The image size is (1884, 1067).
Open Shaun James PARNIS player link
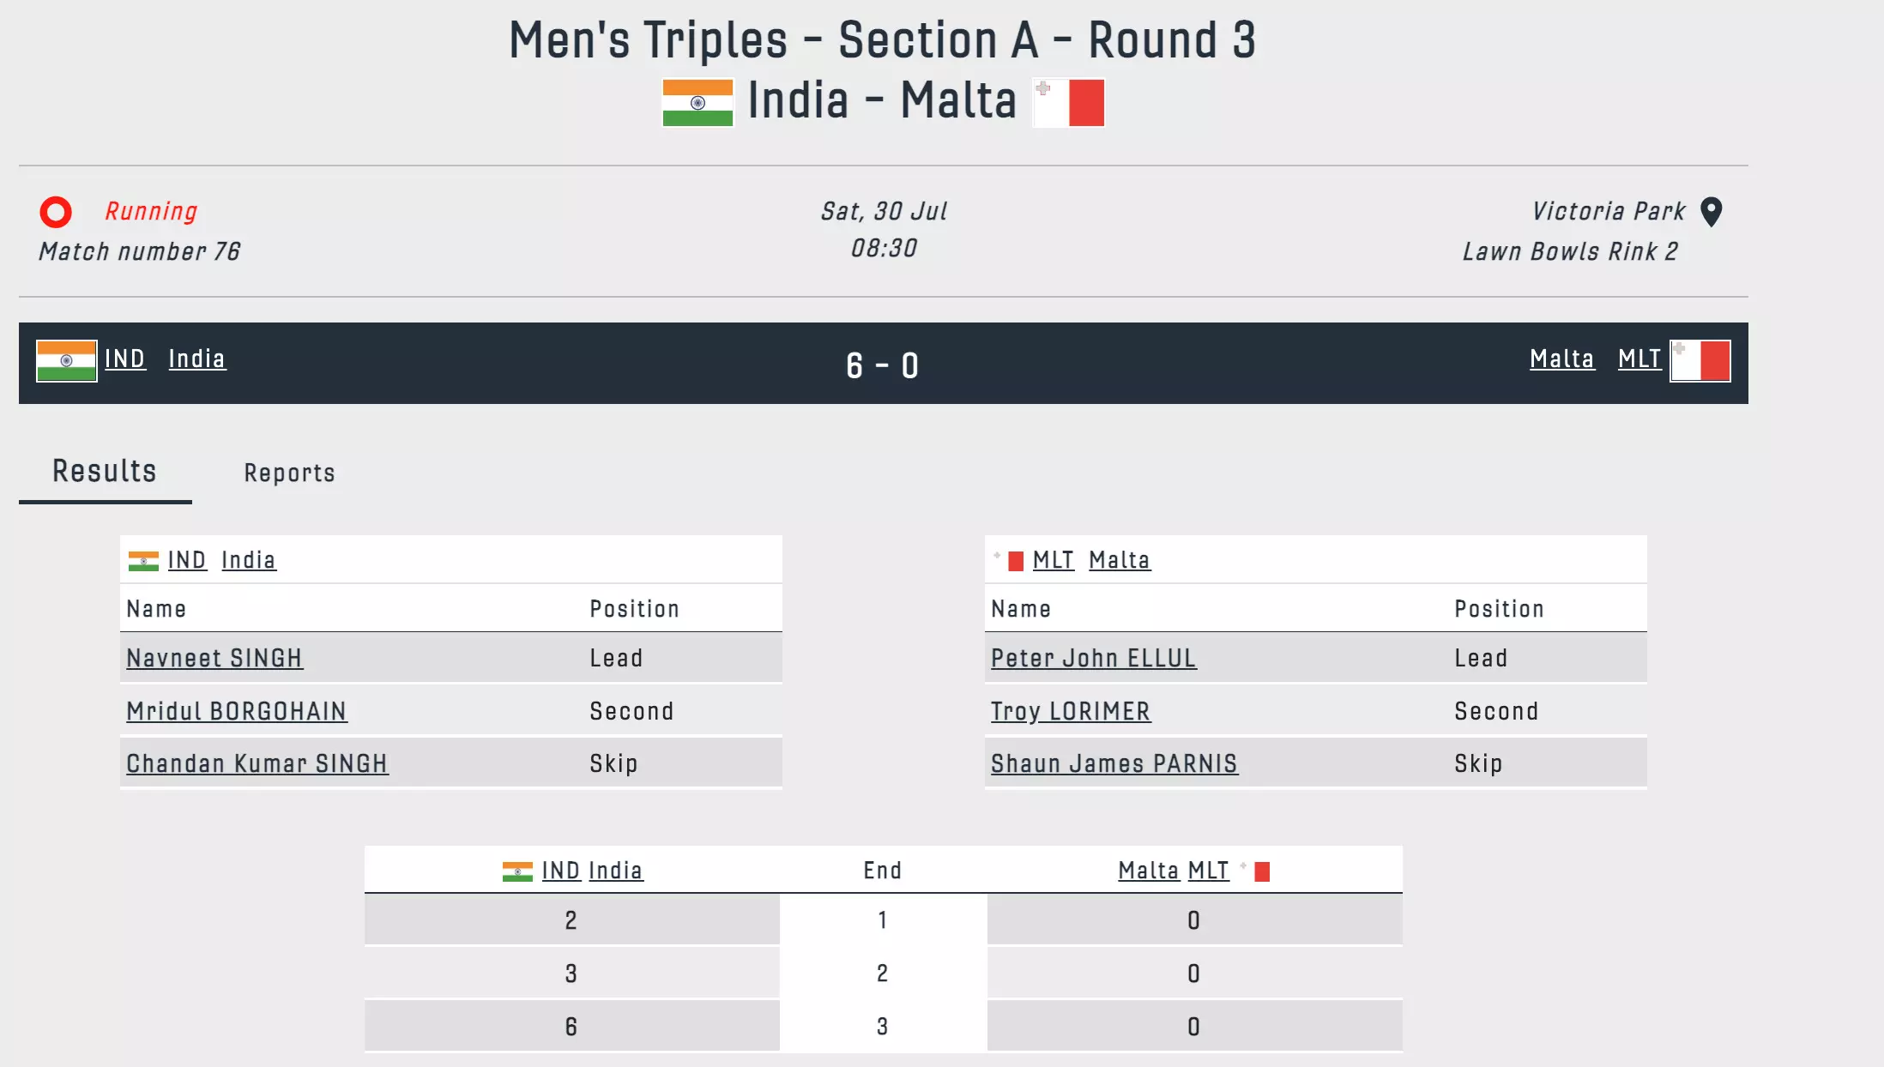click(1114, 763)
